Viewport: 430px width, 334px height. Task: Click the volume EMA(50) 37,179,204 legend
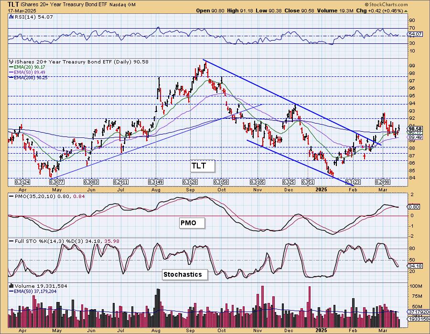(33, 291)
